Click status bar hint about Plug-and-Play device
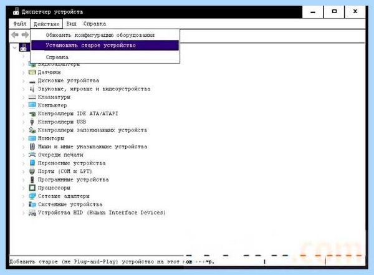The width and height of the screenshot is (374, 275). tap(112, 262)
